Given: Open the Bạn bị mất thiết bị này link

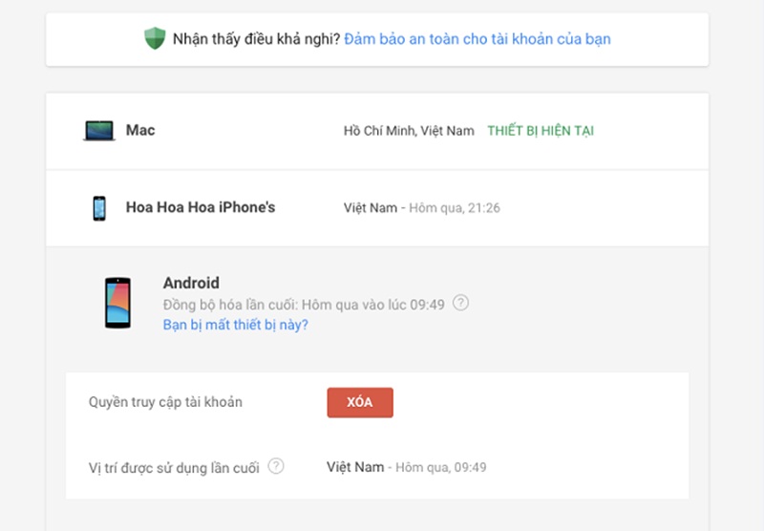Looking at the screenshot, I should [235, 325].
